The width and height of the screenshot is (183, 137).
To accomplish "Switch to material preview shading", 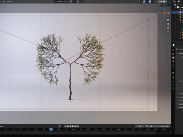I will pos(164,2).
